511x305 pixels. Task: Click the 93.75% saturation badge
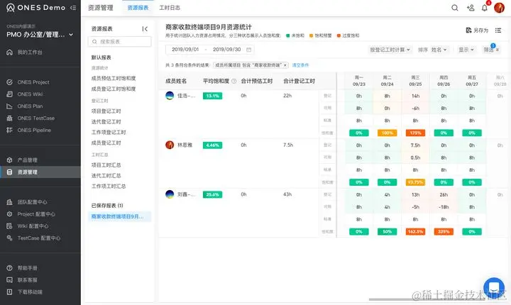(x=415, y=182)
